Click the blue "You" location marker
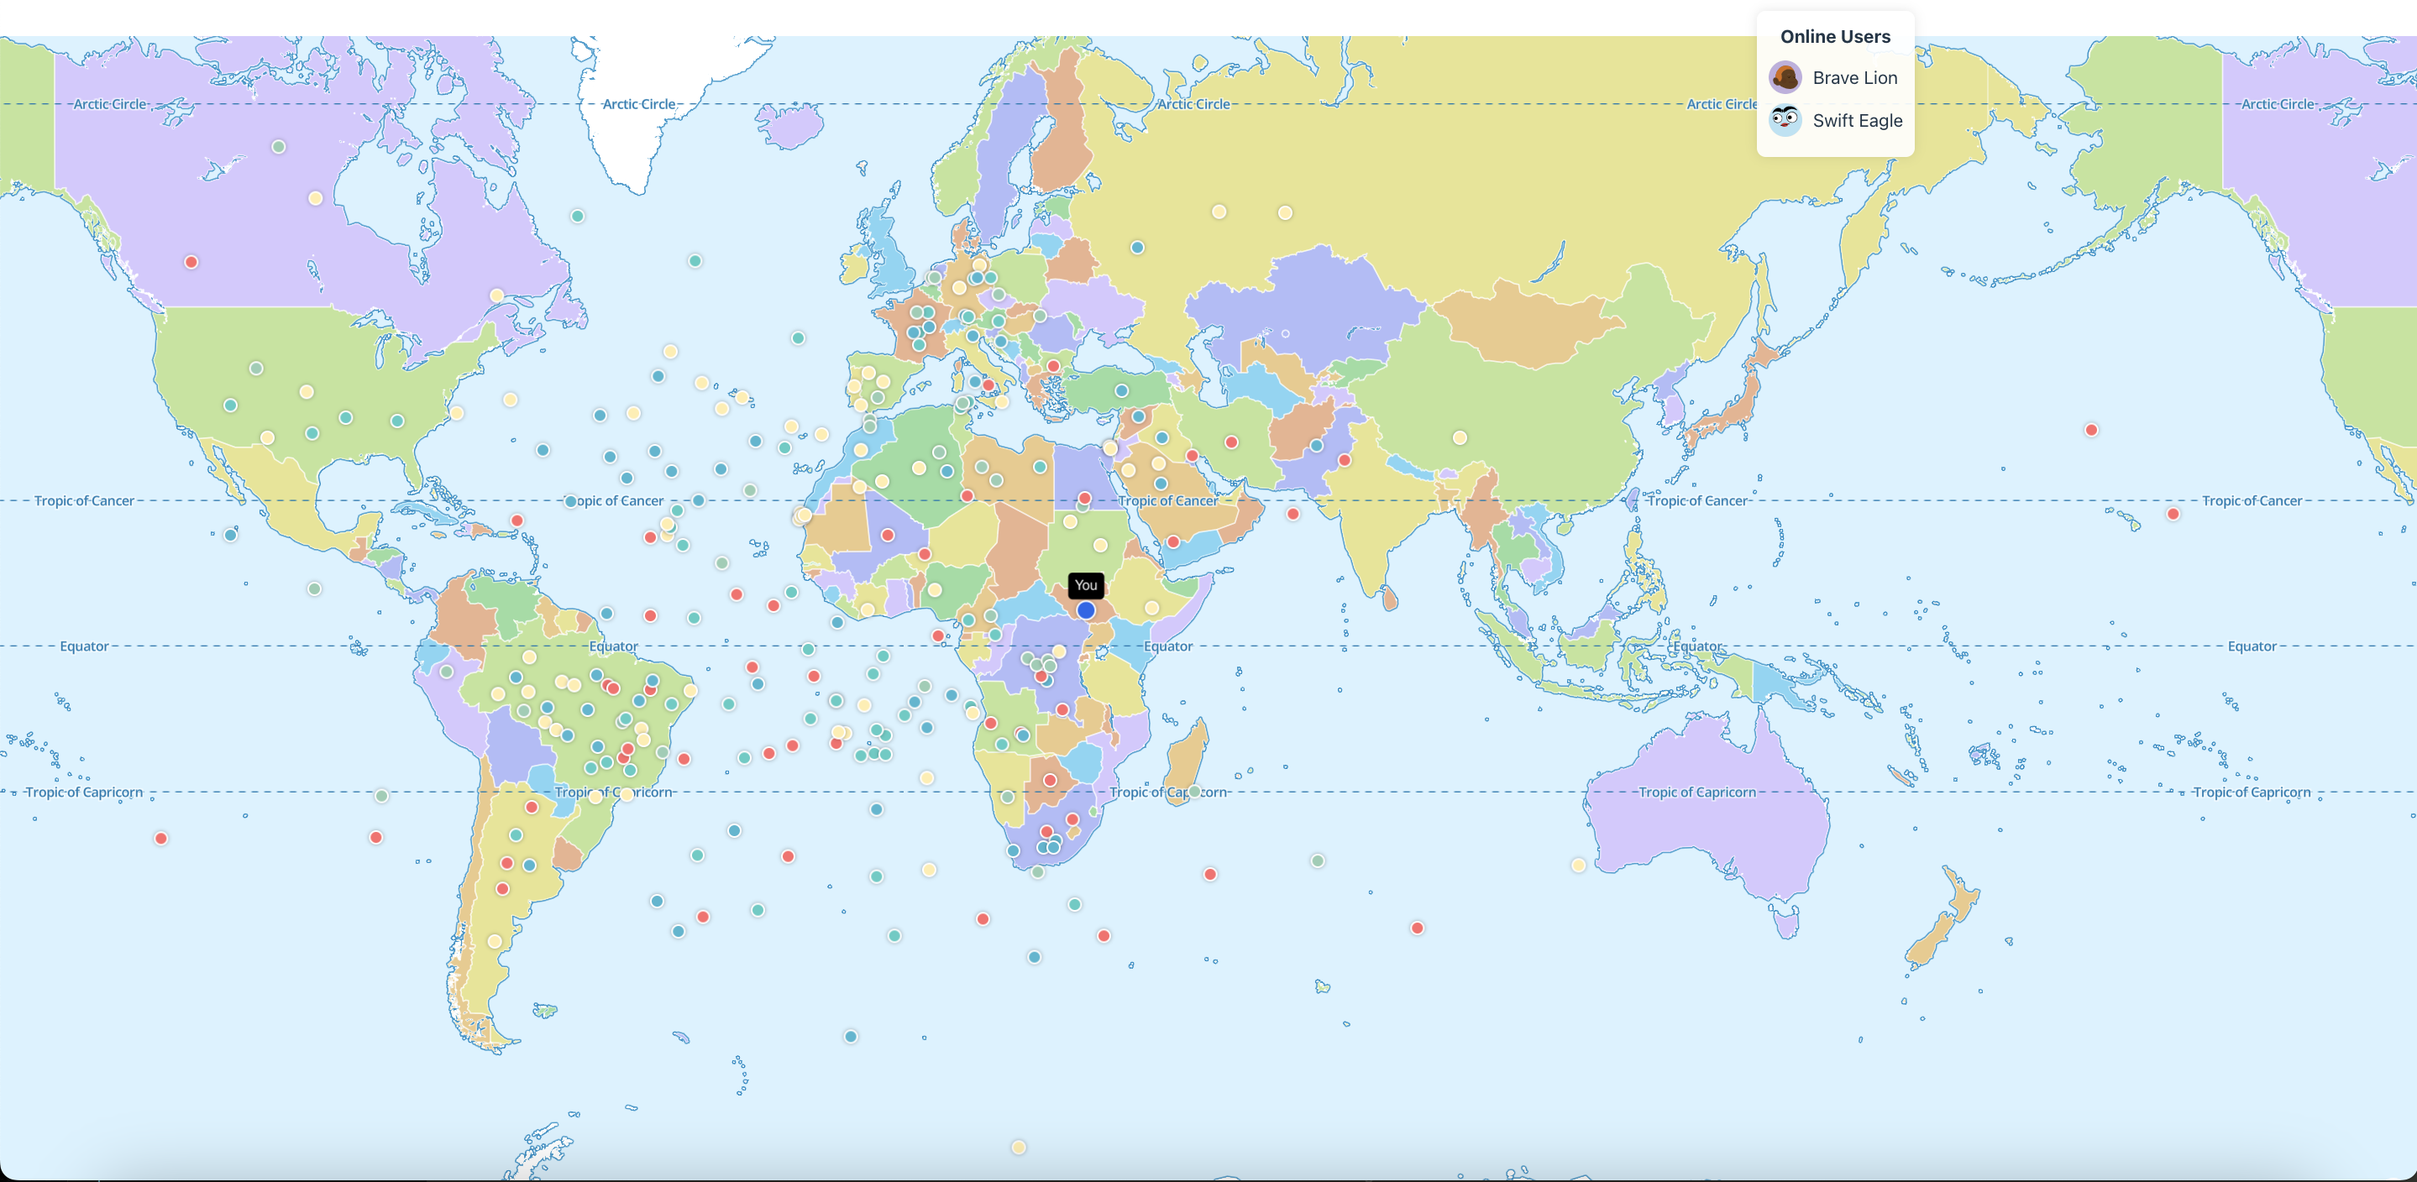Viewport: 2417px width, 1182px height. 1086,610
